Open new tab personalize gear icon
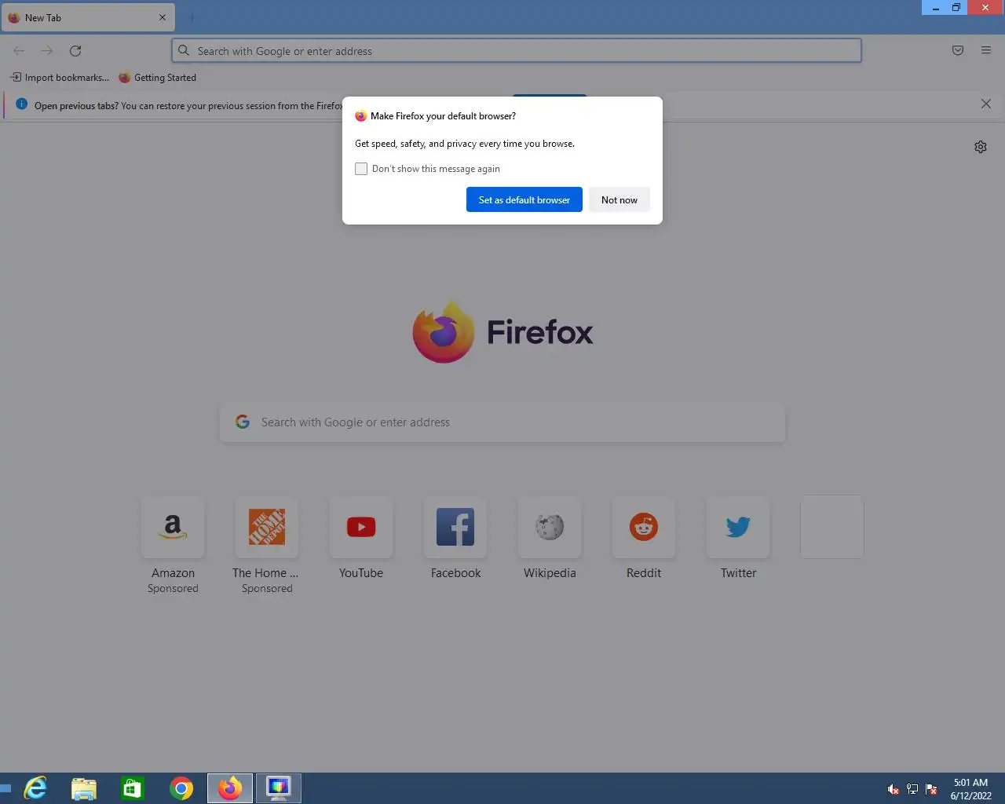The width and height of the screenshot is (1005, 804). point(981,147)
